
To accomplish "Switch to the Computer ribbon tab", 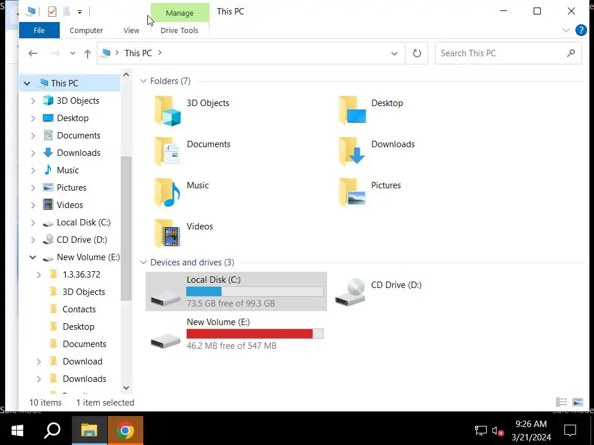I will click(86, 30).
